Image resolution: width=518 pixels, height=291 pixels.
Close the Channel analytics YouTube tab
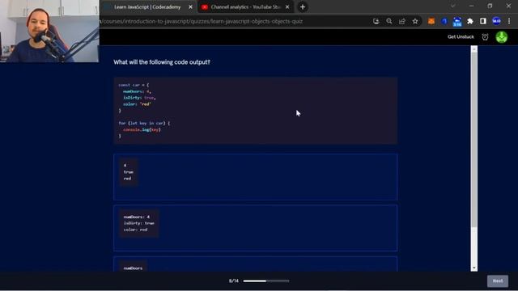[x=287, y=7]
